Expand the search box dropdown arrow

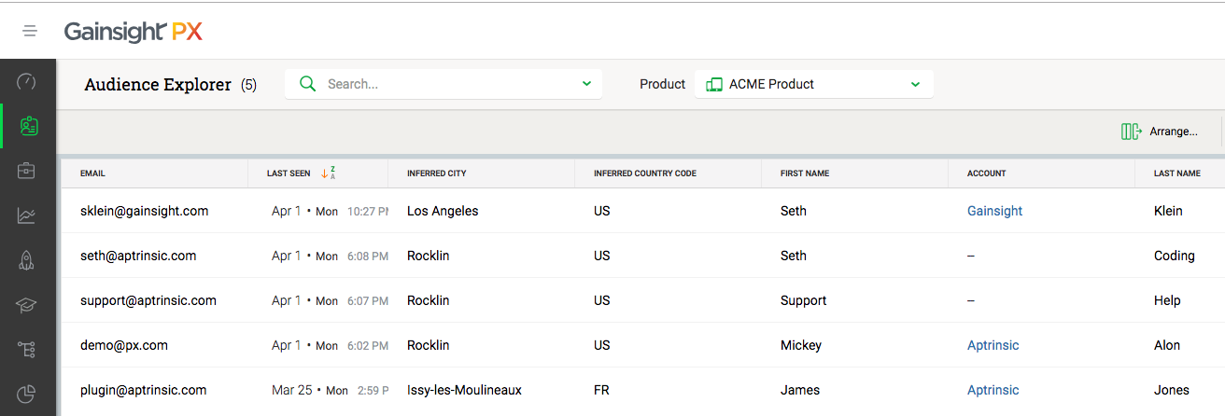pyautogui.click(x=586, y=84)
